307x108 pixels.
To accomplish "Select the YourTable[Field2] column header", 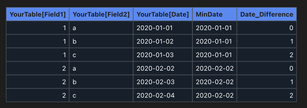I will (x=101, y=14).
